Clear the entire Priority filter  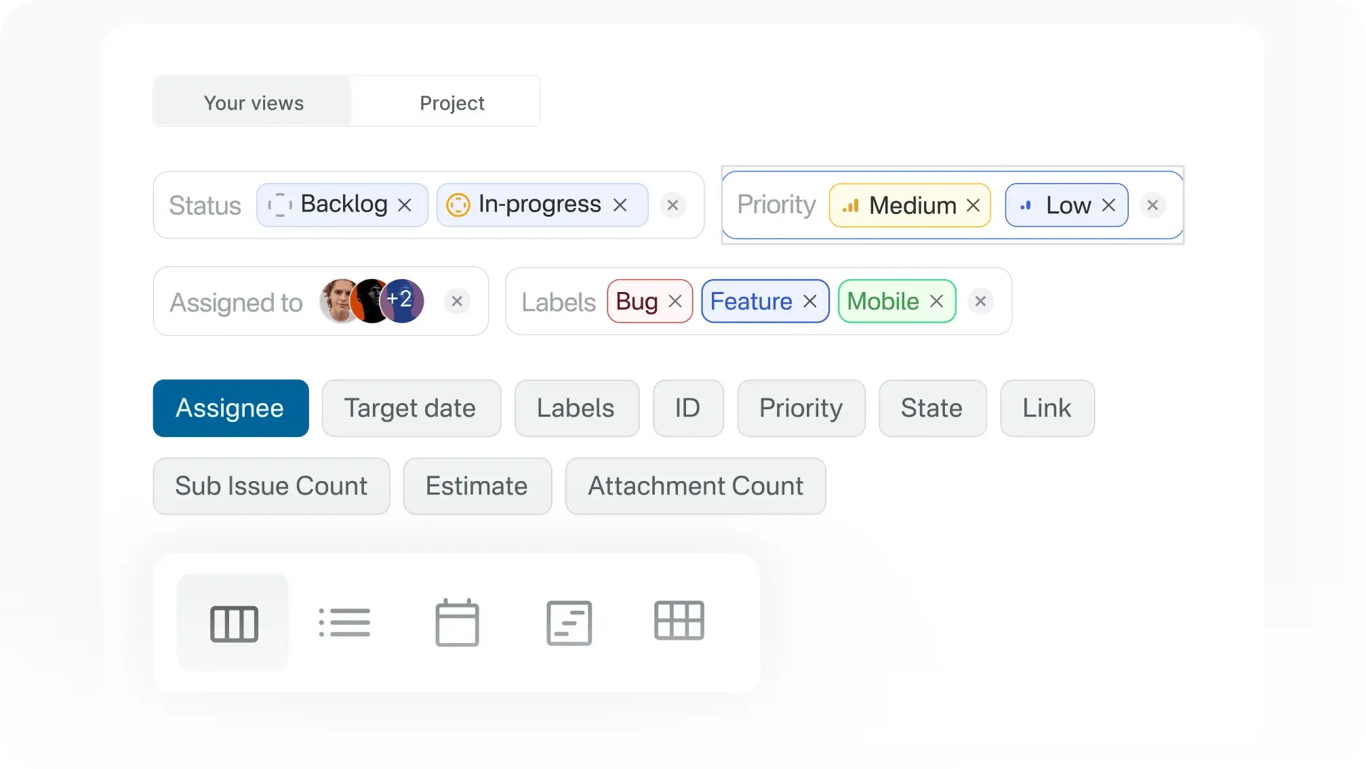click(x=1152, y=205)
